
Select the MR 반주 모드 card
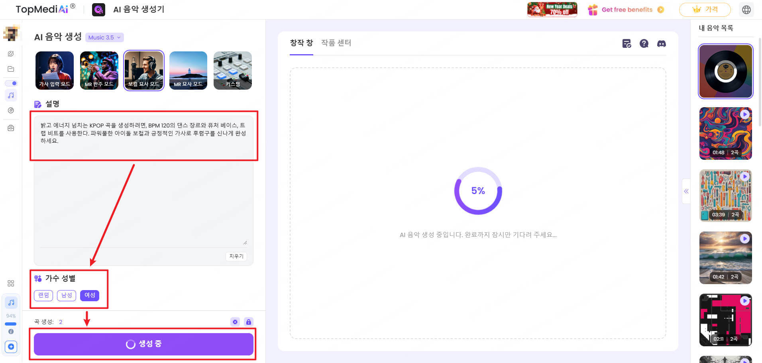[x=99, y=71]
